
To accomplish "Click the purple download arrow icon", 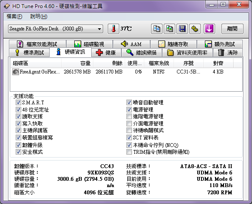I will point(209,29).
